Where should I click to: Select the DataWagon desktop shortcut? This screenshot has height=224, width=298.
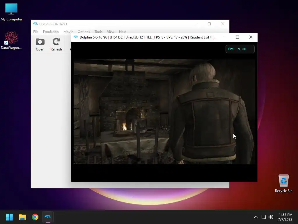[x=11, y=40]
